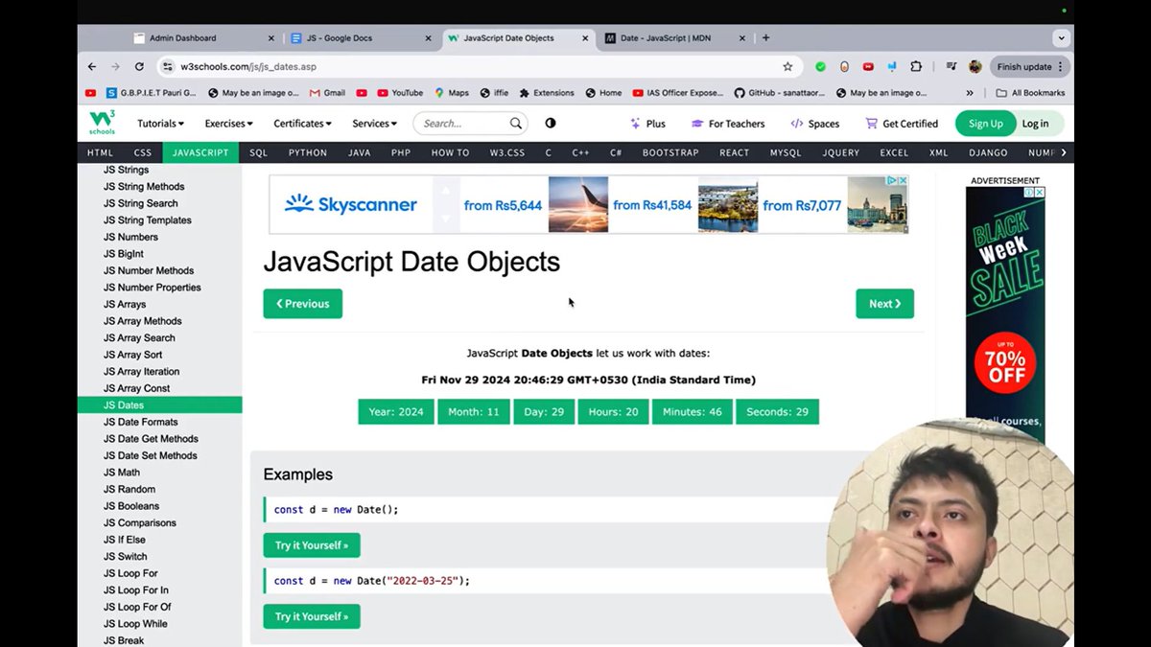Image resolution: width=1151 pixels, height=647 pixels.
Task: Bookmark this page with the star icon
Action: [x=787, y=67]
